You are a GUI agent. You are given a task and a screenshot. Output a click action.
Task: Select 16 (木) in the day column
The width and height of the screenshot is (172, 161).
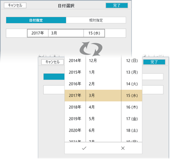point(132,107)
